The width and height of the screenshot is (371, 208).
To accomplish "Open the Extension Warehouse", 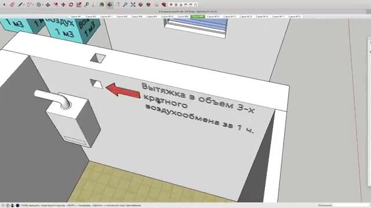I will pyautogui.click(x=148, y=5).
